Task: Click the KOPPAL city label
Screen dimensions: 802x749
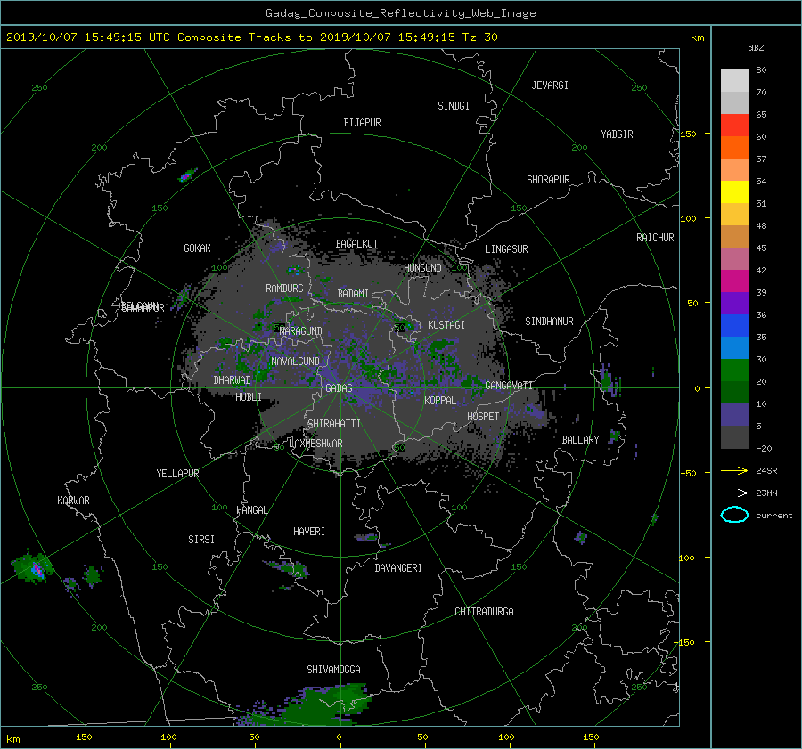Action: pos(440,401)
